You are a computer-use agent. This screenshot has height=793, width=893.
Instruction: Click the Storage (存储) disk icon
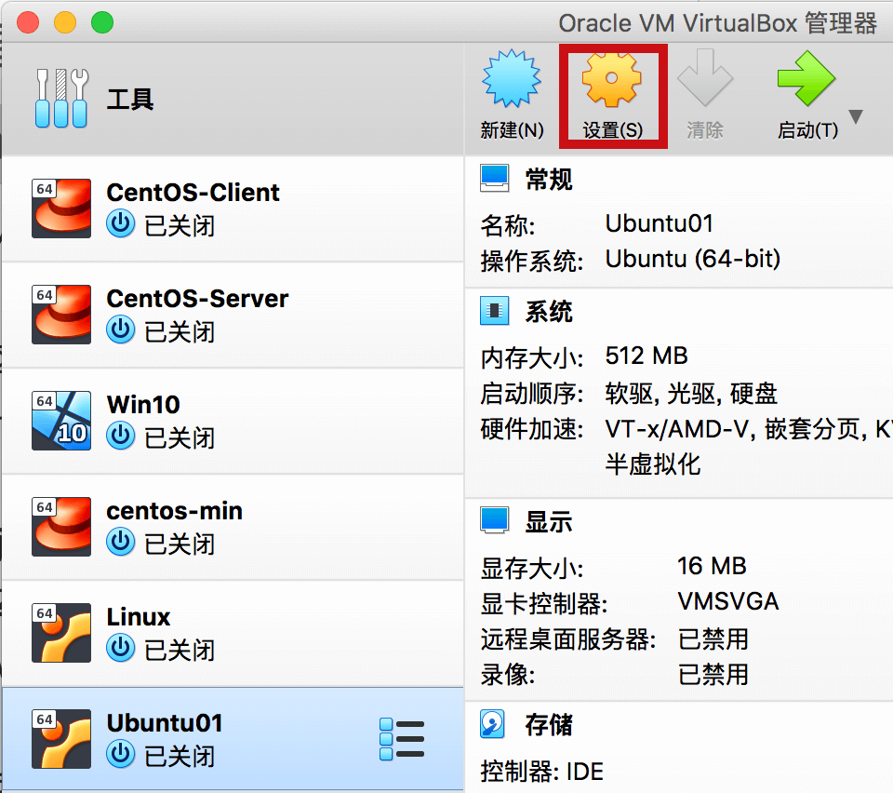(x=493, y=723)
